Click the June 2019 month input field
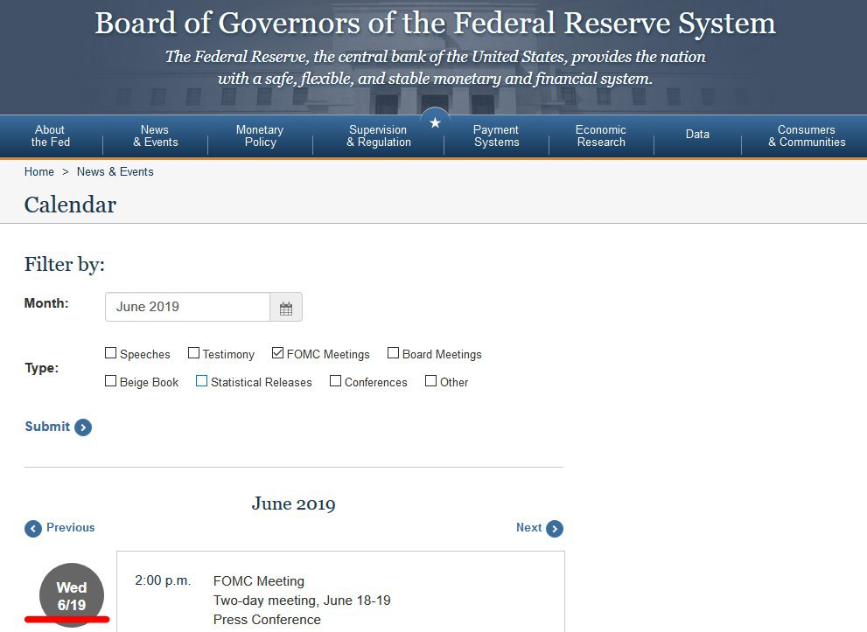 (x=187, y=307)
